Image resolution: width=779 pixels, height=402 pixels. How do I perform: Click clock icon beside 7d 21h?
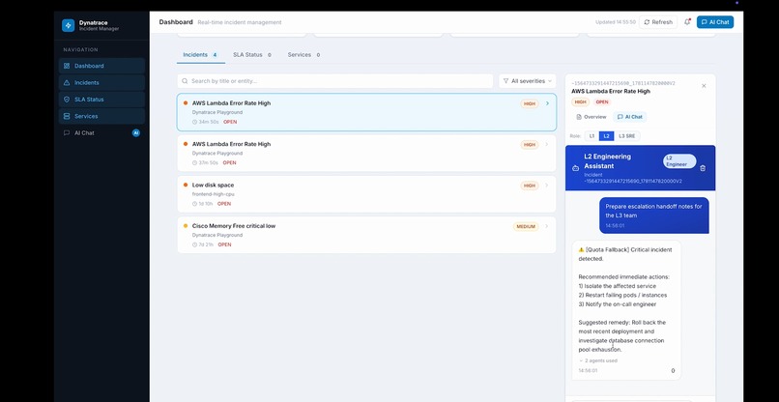point(195,244)
